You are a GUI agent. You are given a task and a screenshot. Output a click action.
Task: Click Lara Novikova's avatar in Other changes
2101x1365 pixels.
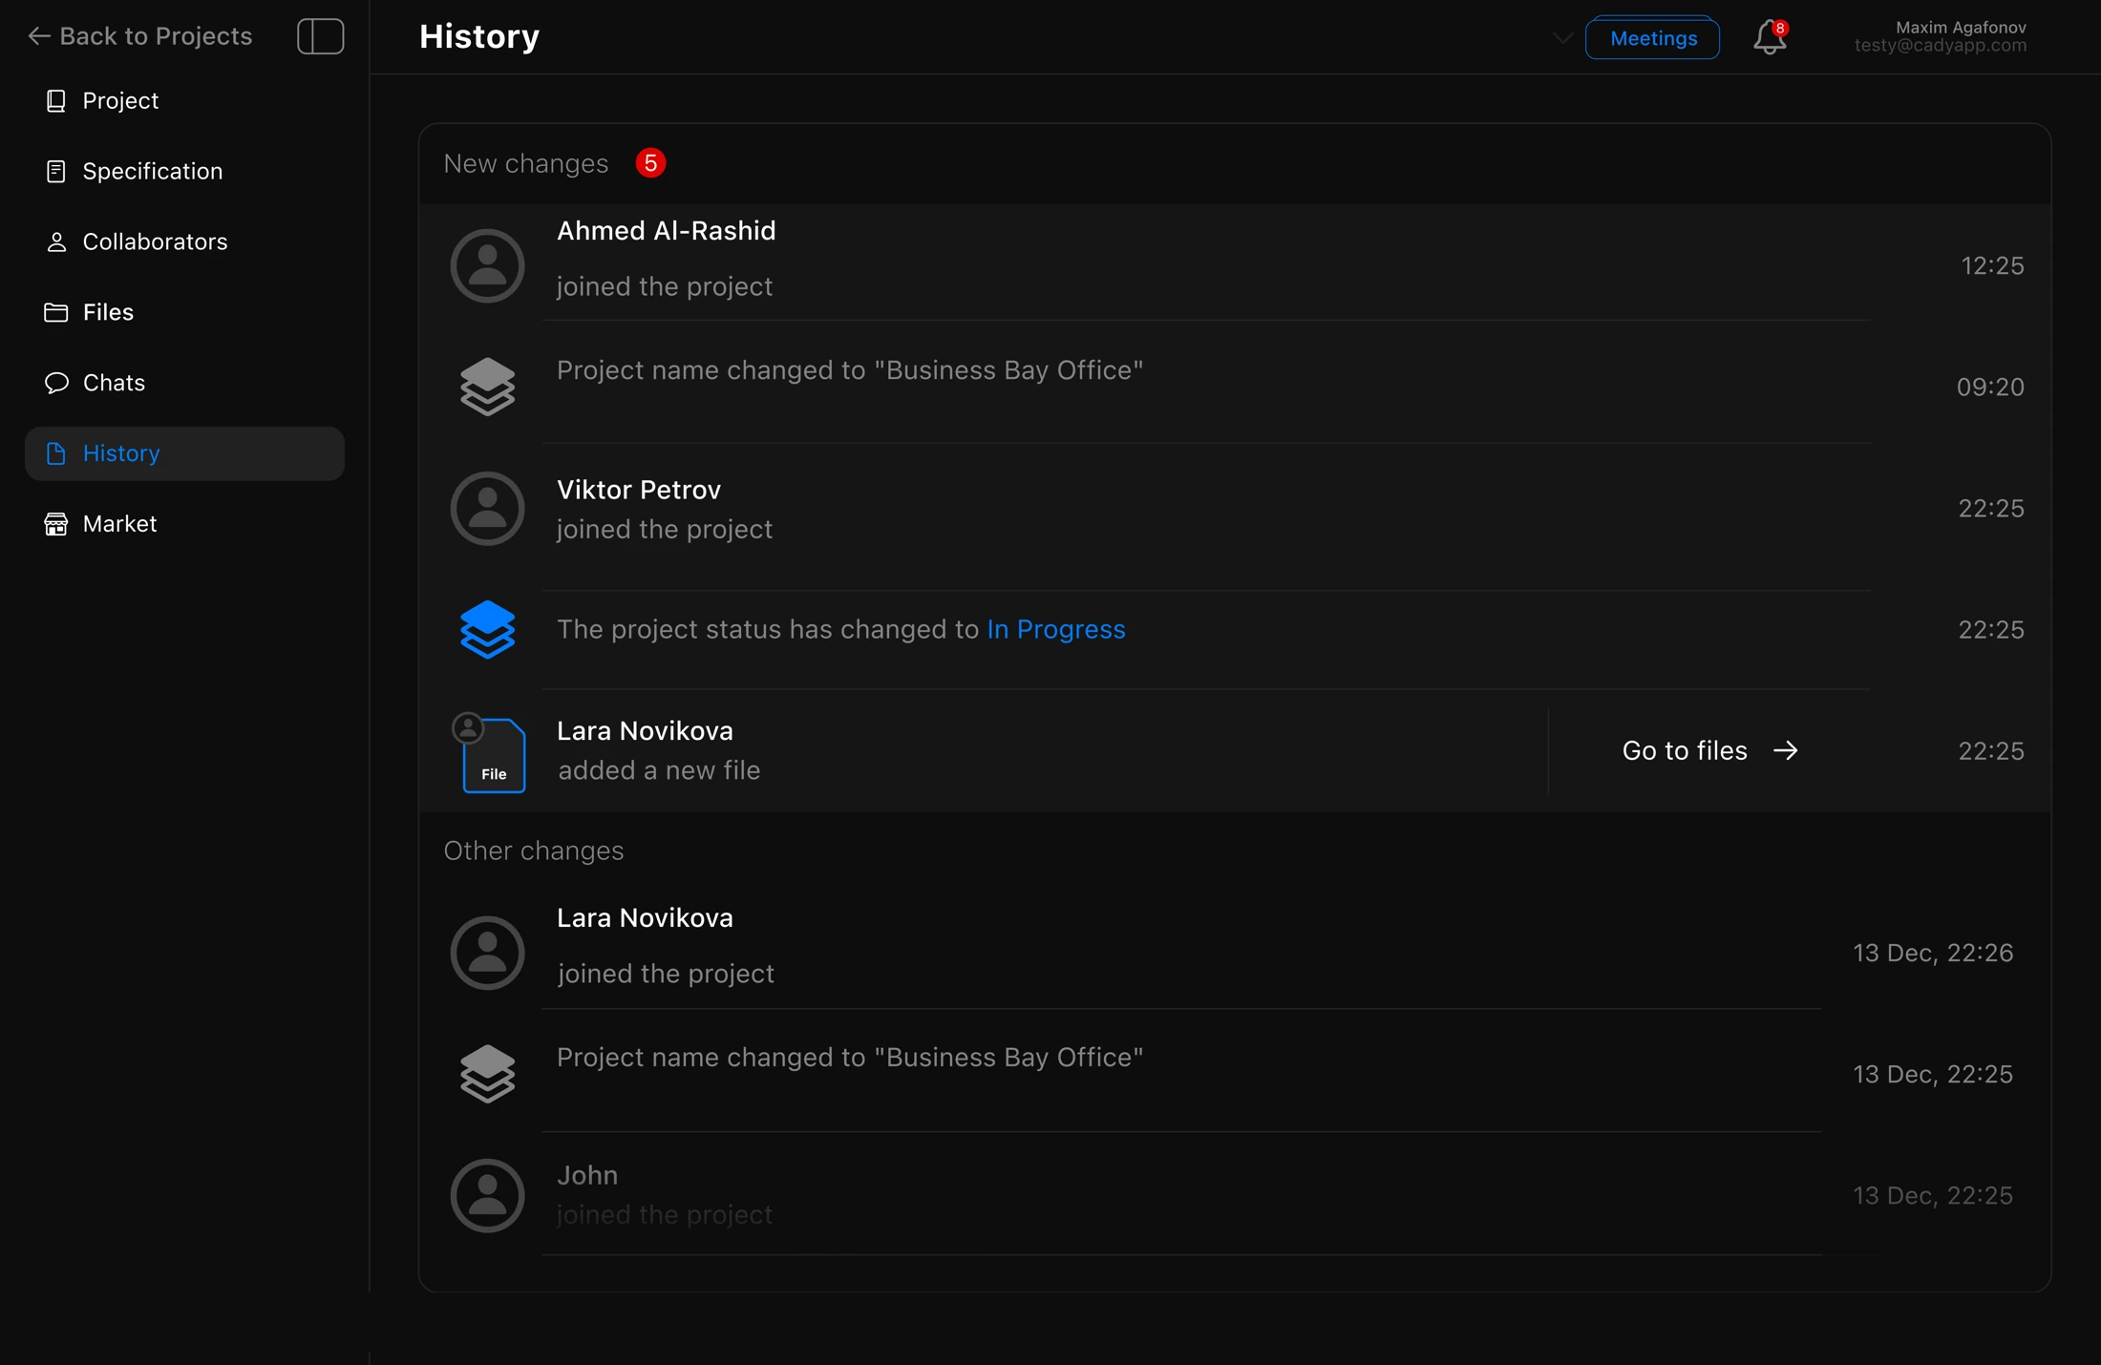[x=487, y=954]
